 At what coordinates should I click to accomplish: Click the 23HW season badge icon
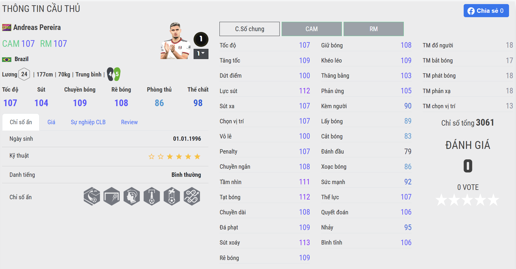click(x=7, y=28)
